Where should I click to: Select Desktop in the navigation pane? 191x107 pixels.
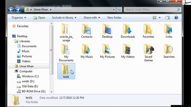(x=22, y=36)
